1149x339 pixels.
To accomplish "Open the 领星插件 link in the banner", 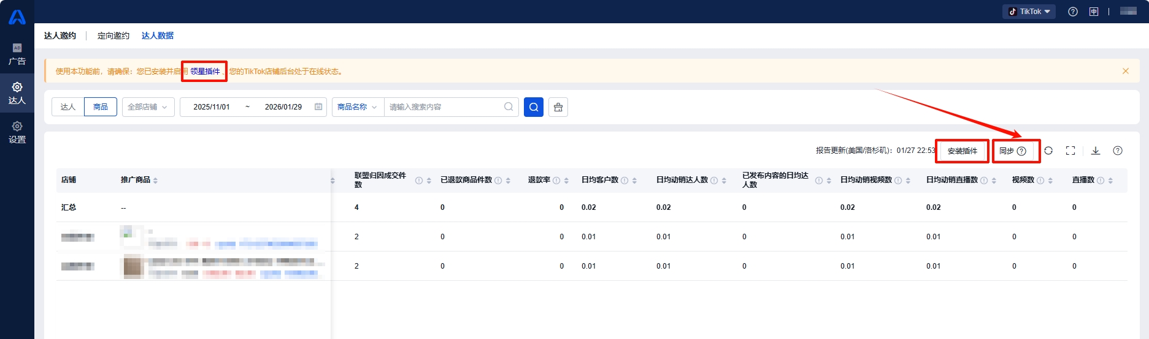I will tap(205, 72).
